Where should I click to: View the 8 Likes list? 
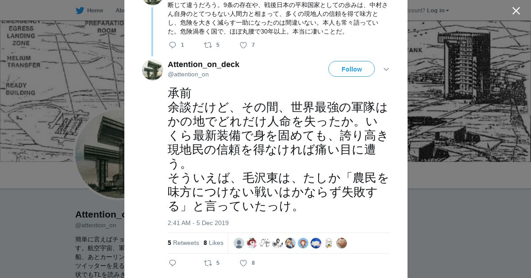pos(213,243)
